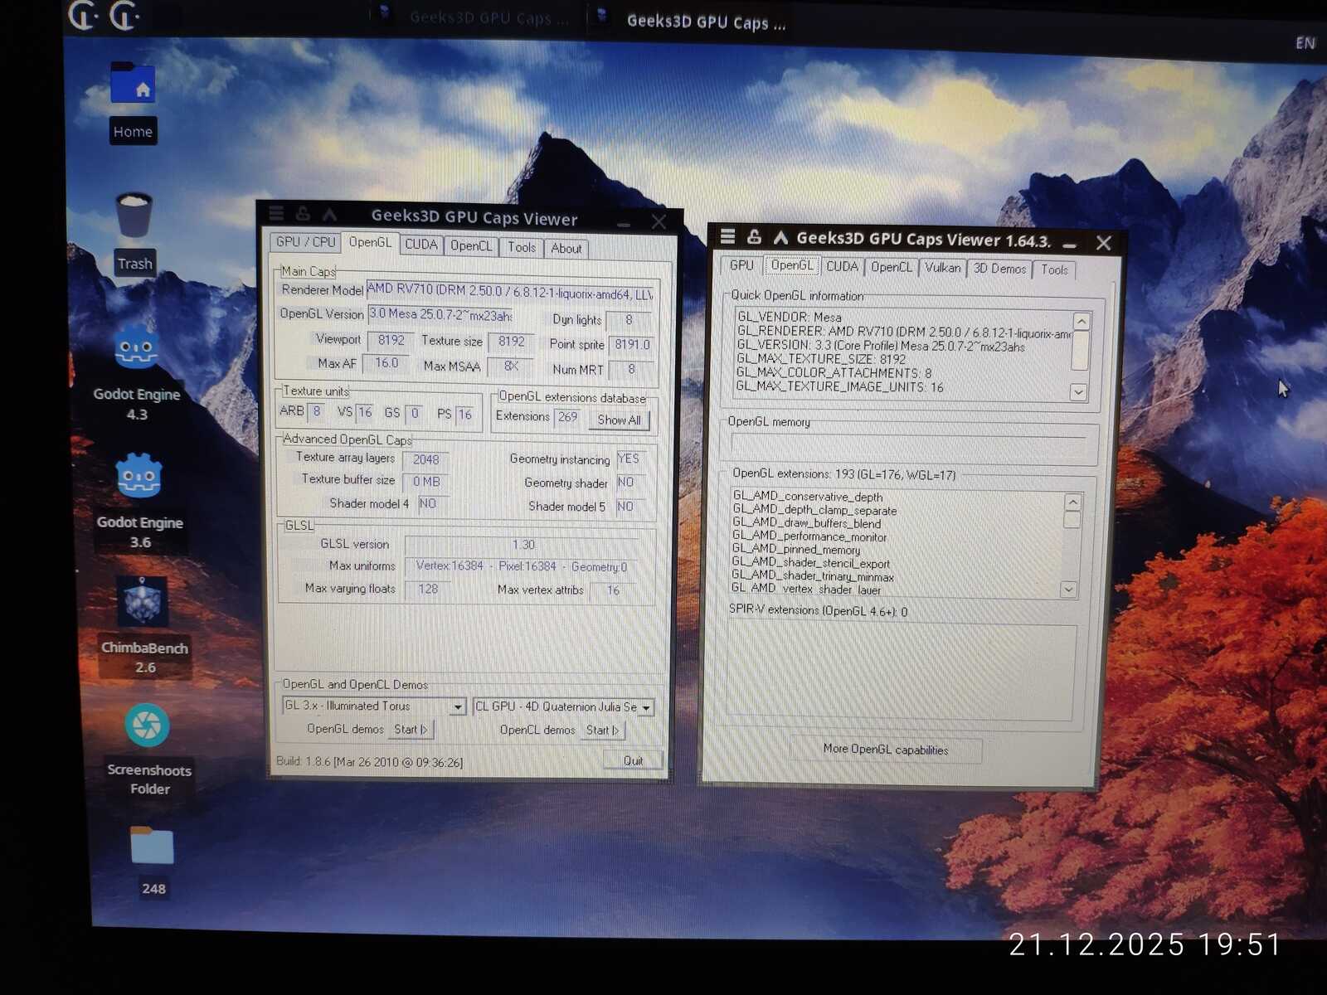Image resolution: width=1327 pixels, height=995 pixels.
Task: Click down arrow of OpenGL extensions list scrollbar
Action: 1068,590
